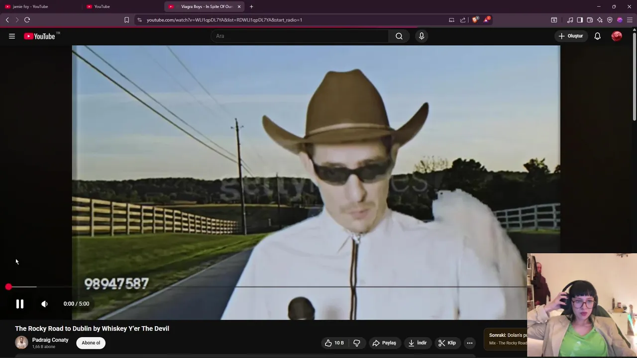Open Brave Rewards triangle icon
Screen dimensions: 637x358
[x=487, y=20]
